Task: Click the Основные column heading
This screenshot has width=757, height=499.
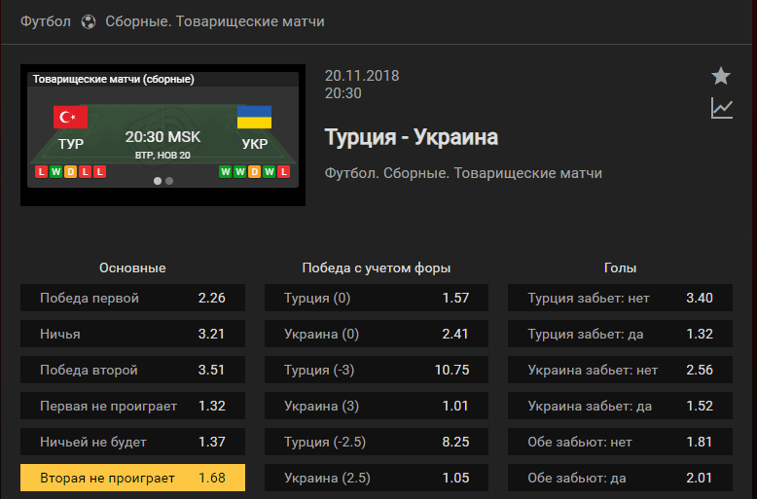Action: tap(132, 267)
